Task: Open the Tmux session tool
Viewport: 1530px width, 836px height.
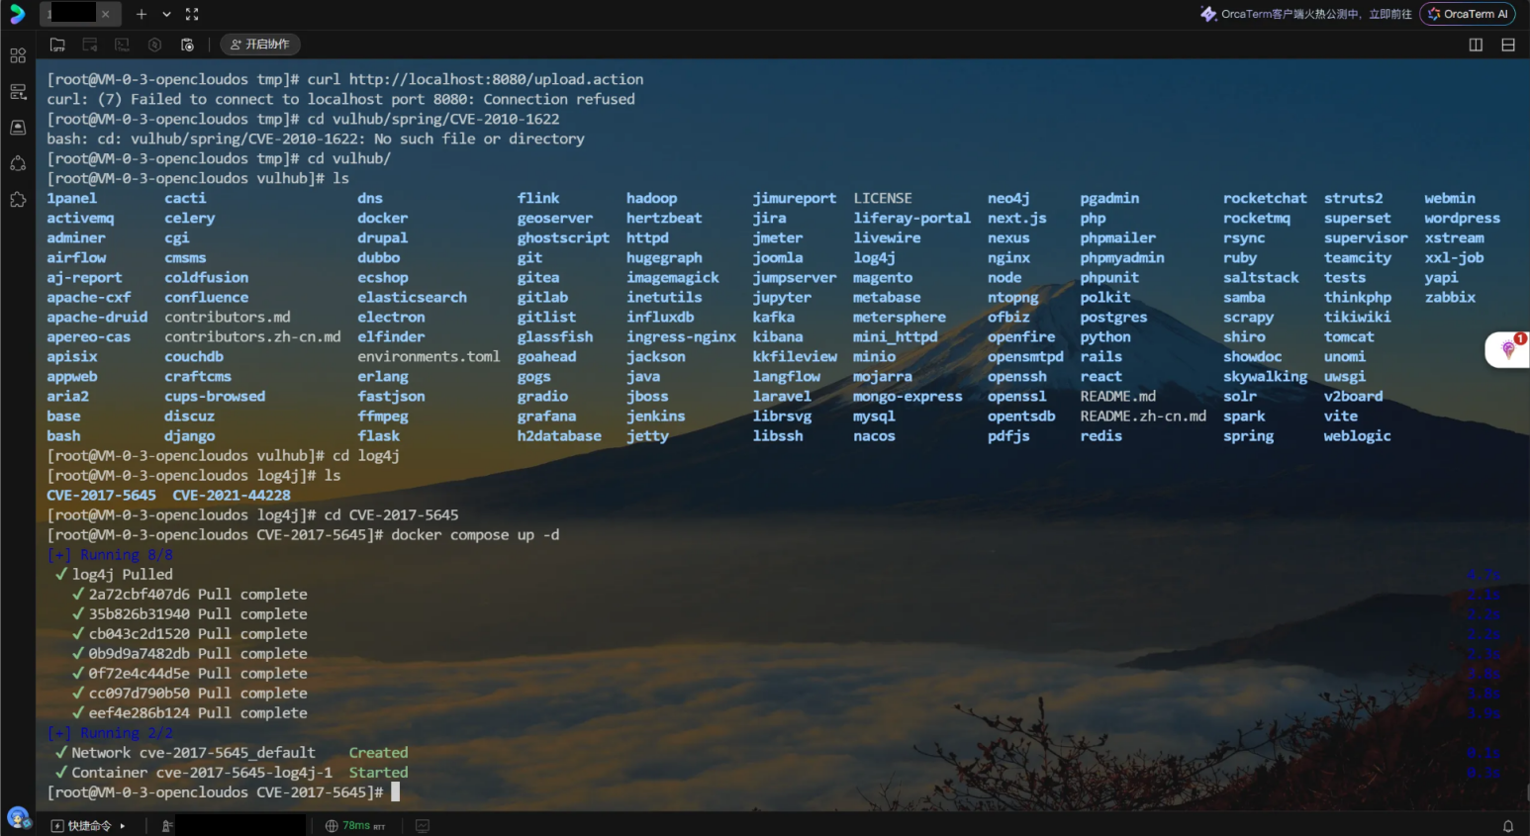Action: pyautogui.click(x=123, y=45)
